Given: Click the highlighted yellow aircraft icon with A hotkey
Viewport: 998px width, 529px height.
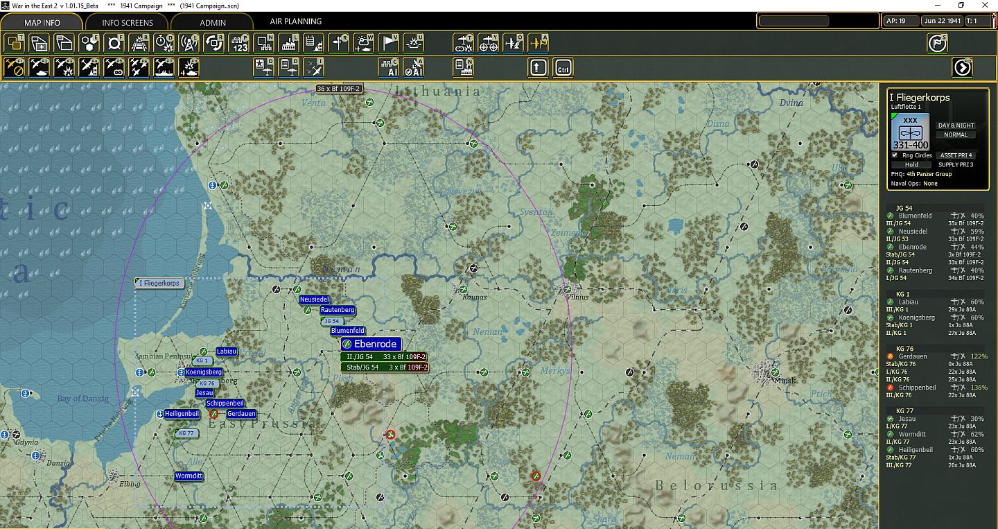Looking at the screenshot, I should tap(539, 43).
